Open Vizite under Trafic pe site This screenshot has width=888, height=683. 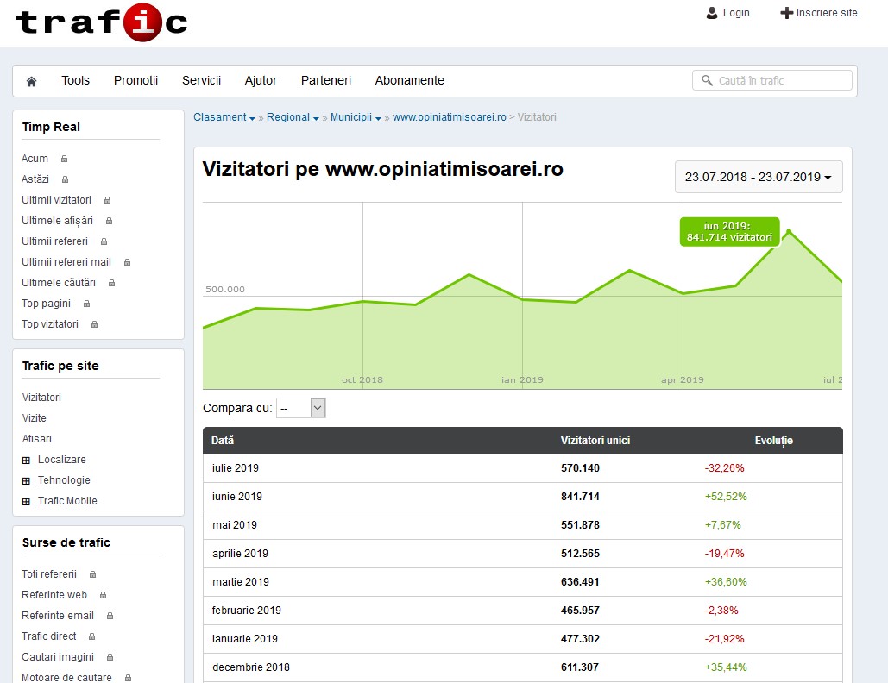tap(34, 418)
